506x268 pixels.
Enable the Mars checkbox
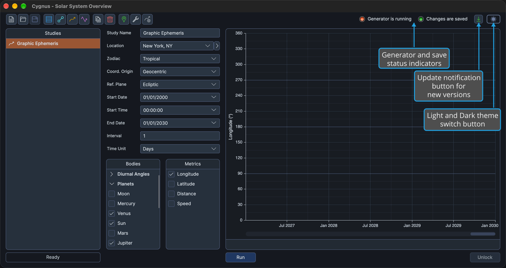click(x=112, y=233)
